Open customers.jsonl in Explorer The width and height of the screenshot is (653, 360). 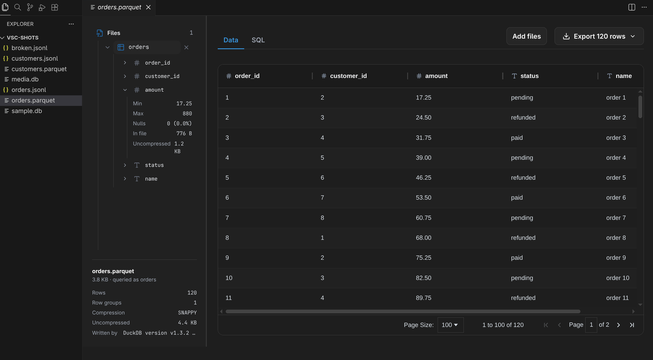pos(41,59)
